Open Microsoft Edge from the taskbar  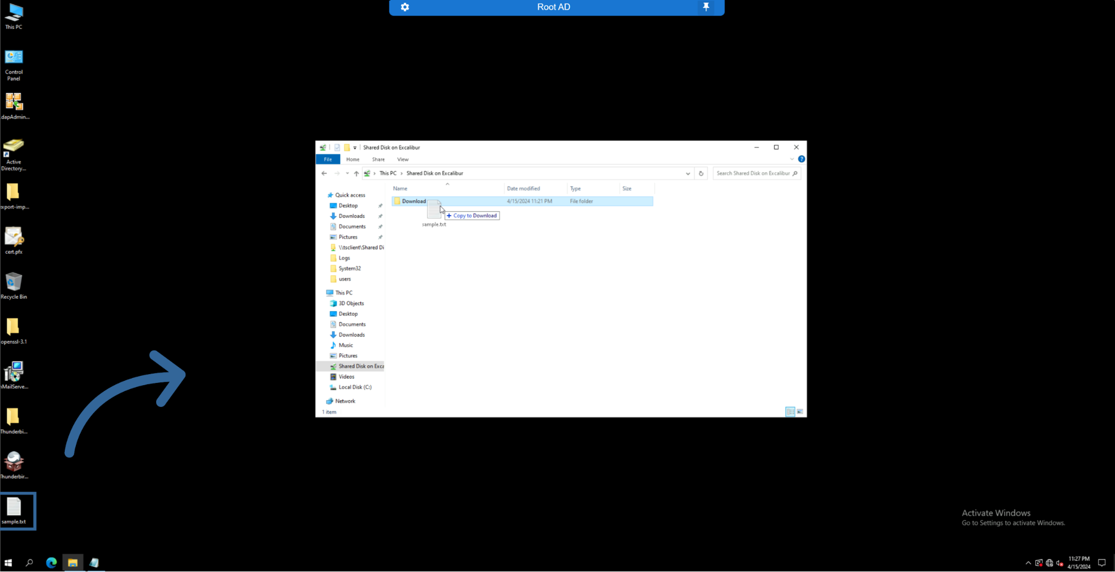[51, 563]
